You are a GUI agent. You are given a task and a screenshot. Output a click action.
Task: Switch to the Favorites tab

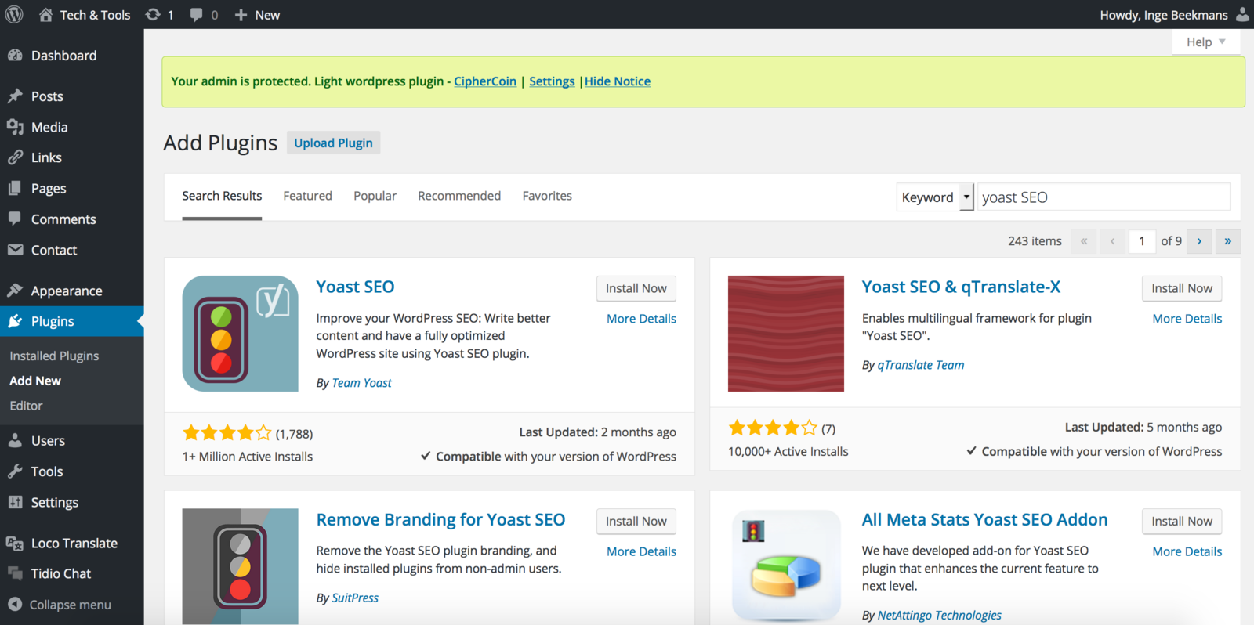[547, 196]
